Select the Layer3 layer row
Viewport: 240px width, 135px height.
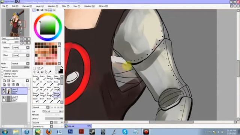[x=14, y=91]
